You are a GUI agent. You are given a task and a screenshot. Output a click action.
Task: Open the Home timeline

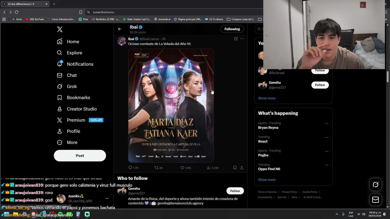click(68, 42)
